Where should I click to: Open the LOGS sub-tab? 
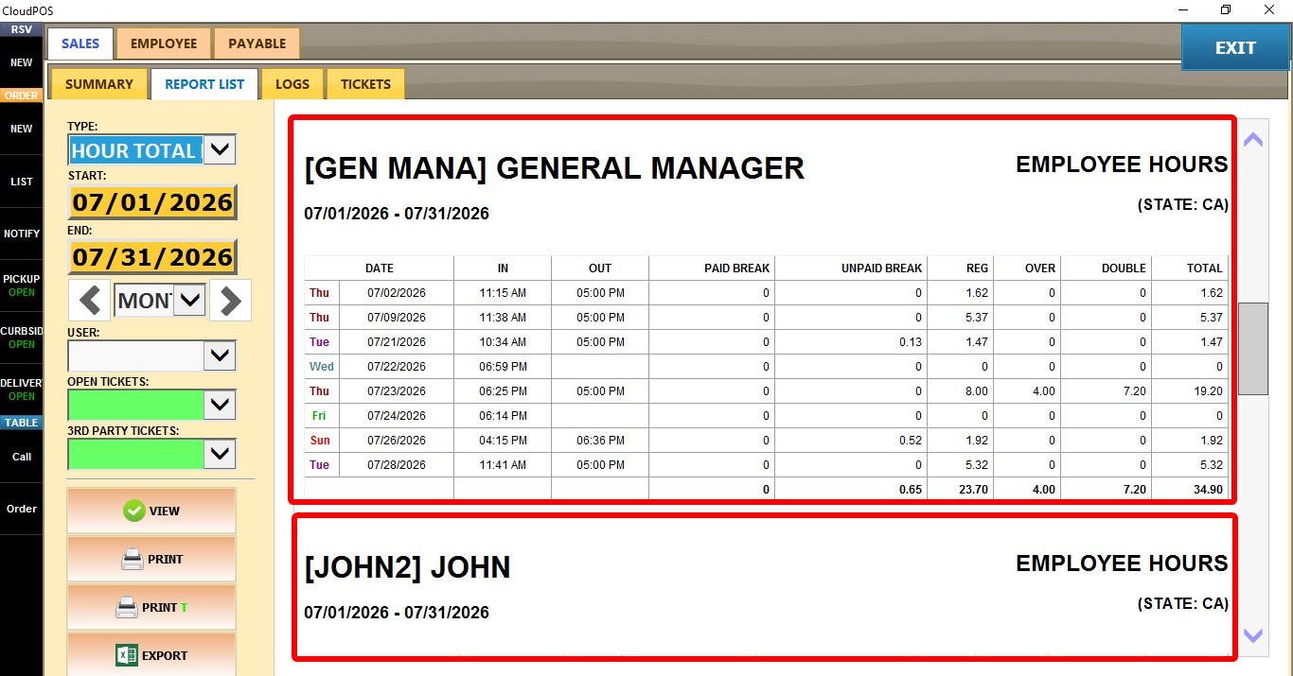(x=292, y=84)
